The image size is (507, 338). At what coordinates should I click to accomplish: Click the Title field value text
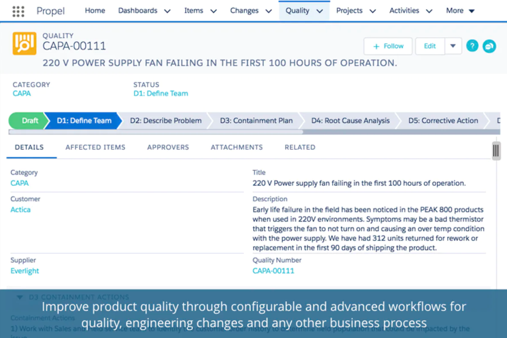point(359,183)
